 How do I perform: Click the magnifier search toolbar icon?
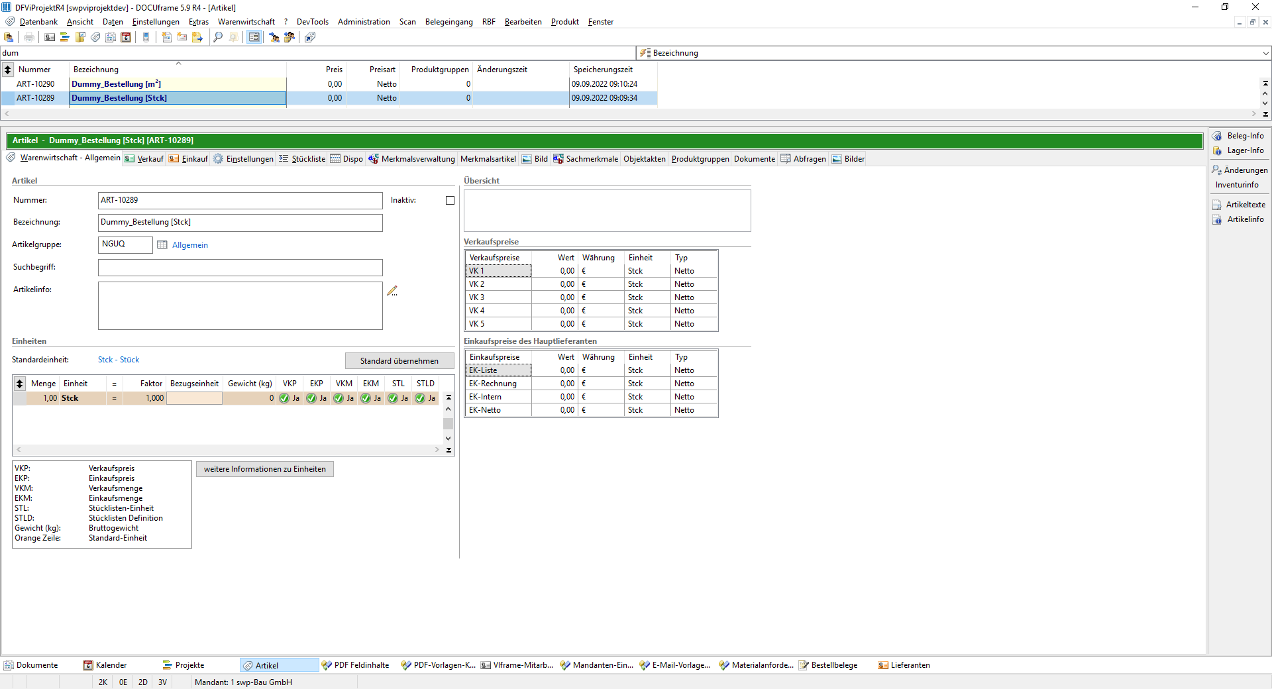click(218, 37)
